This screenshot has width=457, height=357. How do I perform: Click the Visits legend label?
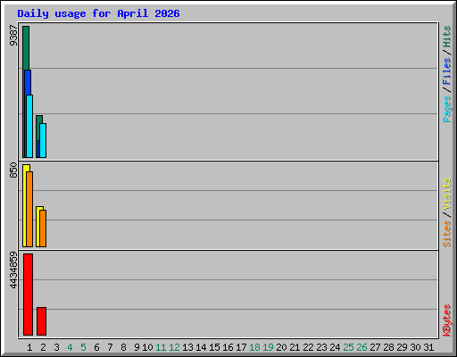point(446,194)
